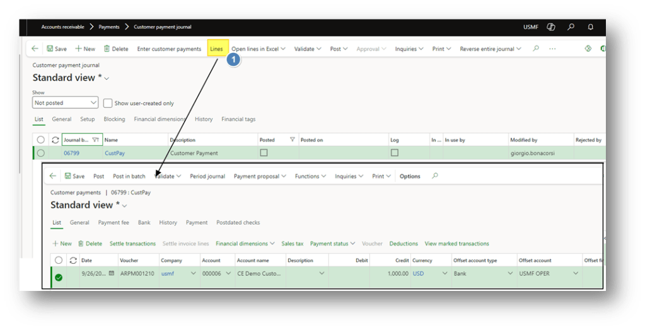
Task: Click the refresh icon in the journal grid header
Action: 55,140
